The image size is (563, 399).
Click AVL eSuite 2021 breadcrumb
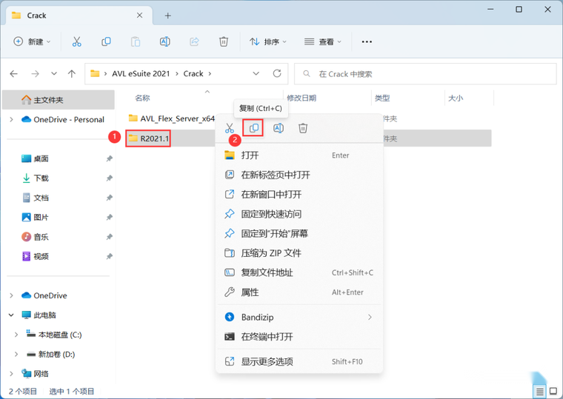141,73
